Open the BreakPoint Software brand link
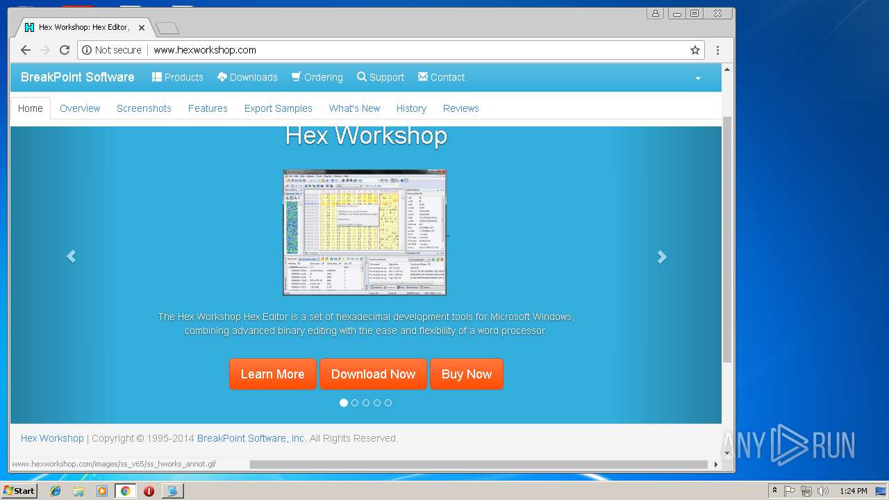Viewport: 889px width, 500px height. (x=78, y=77)
